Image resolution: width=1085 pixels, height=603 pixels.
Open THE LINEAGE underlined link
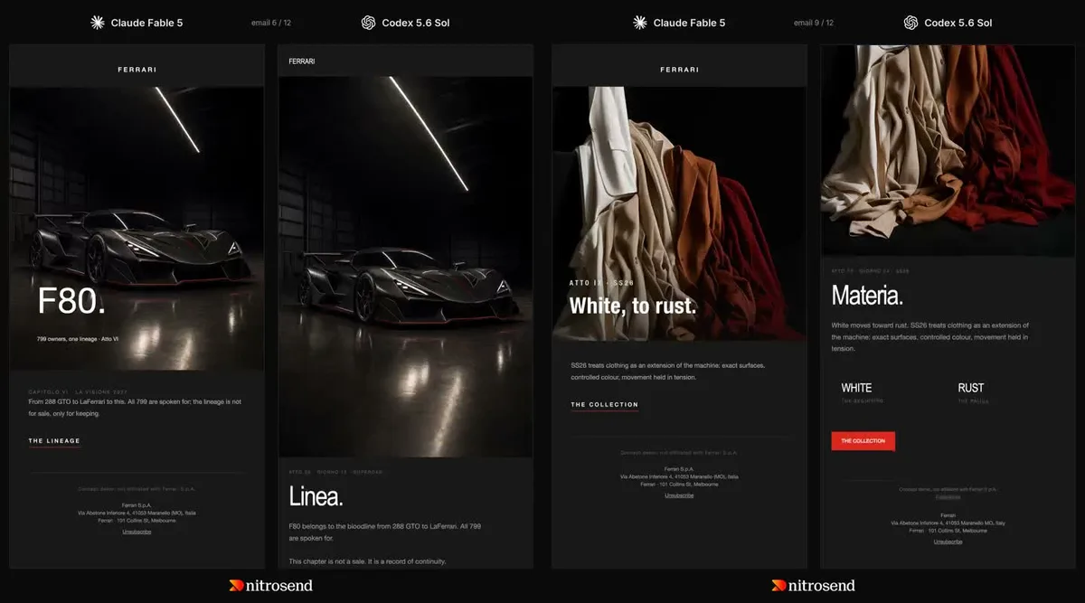tap(54, 441)
